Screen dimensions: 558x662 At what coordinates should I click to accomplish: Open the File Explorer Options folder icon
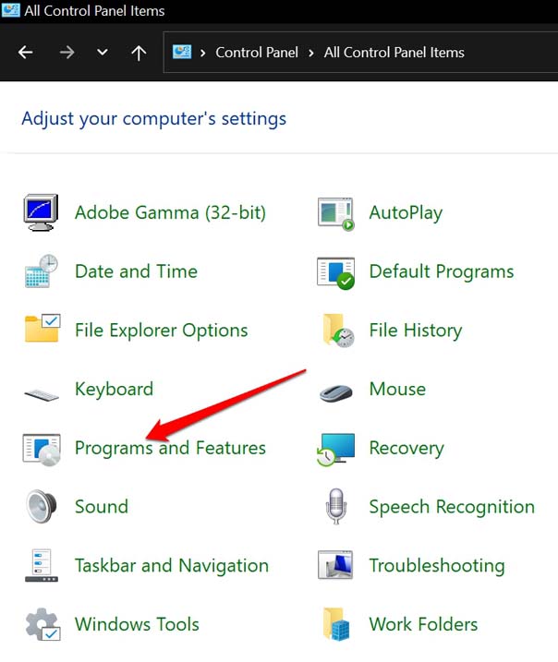(41, 330)
